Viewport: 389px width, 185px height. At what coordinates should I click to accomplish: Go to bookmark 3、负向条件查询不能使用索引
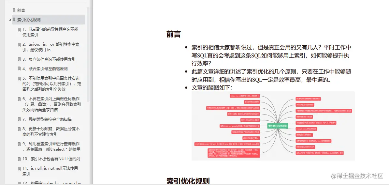pos(49,59)
